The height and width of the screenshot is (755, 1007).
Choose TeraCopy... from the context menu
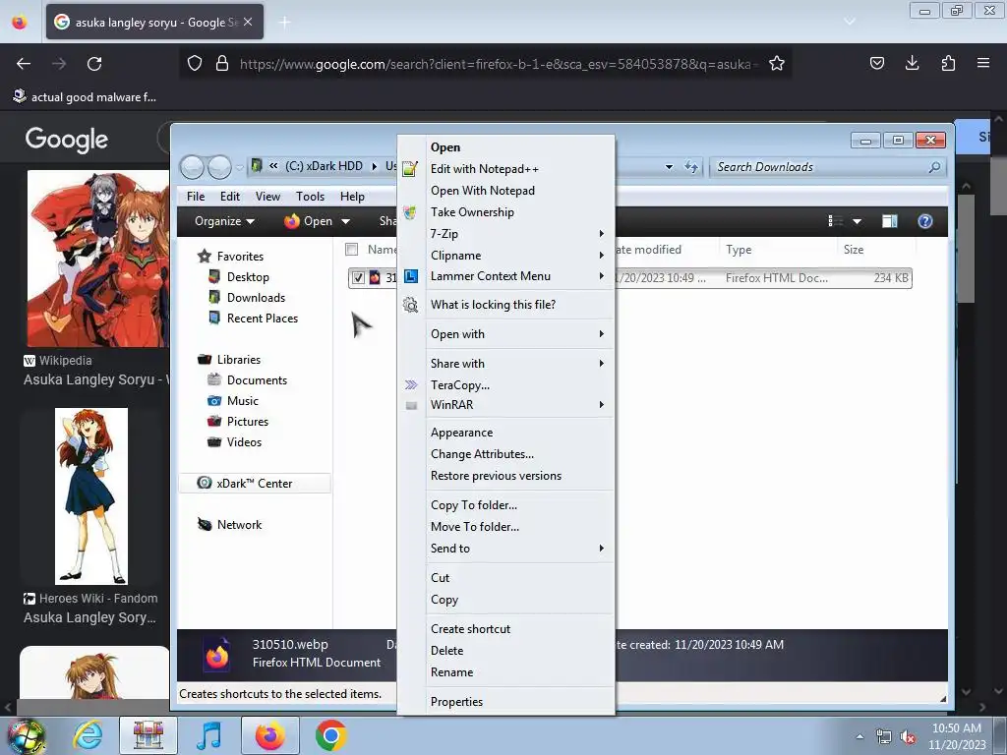tap(506, 385)
